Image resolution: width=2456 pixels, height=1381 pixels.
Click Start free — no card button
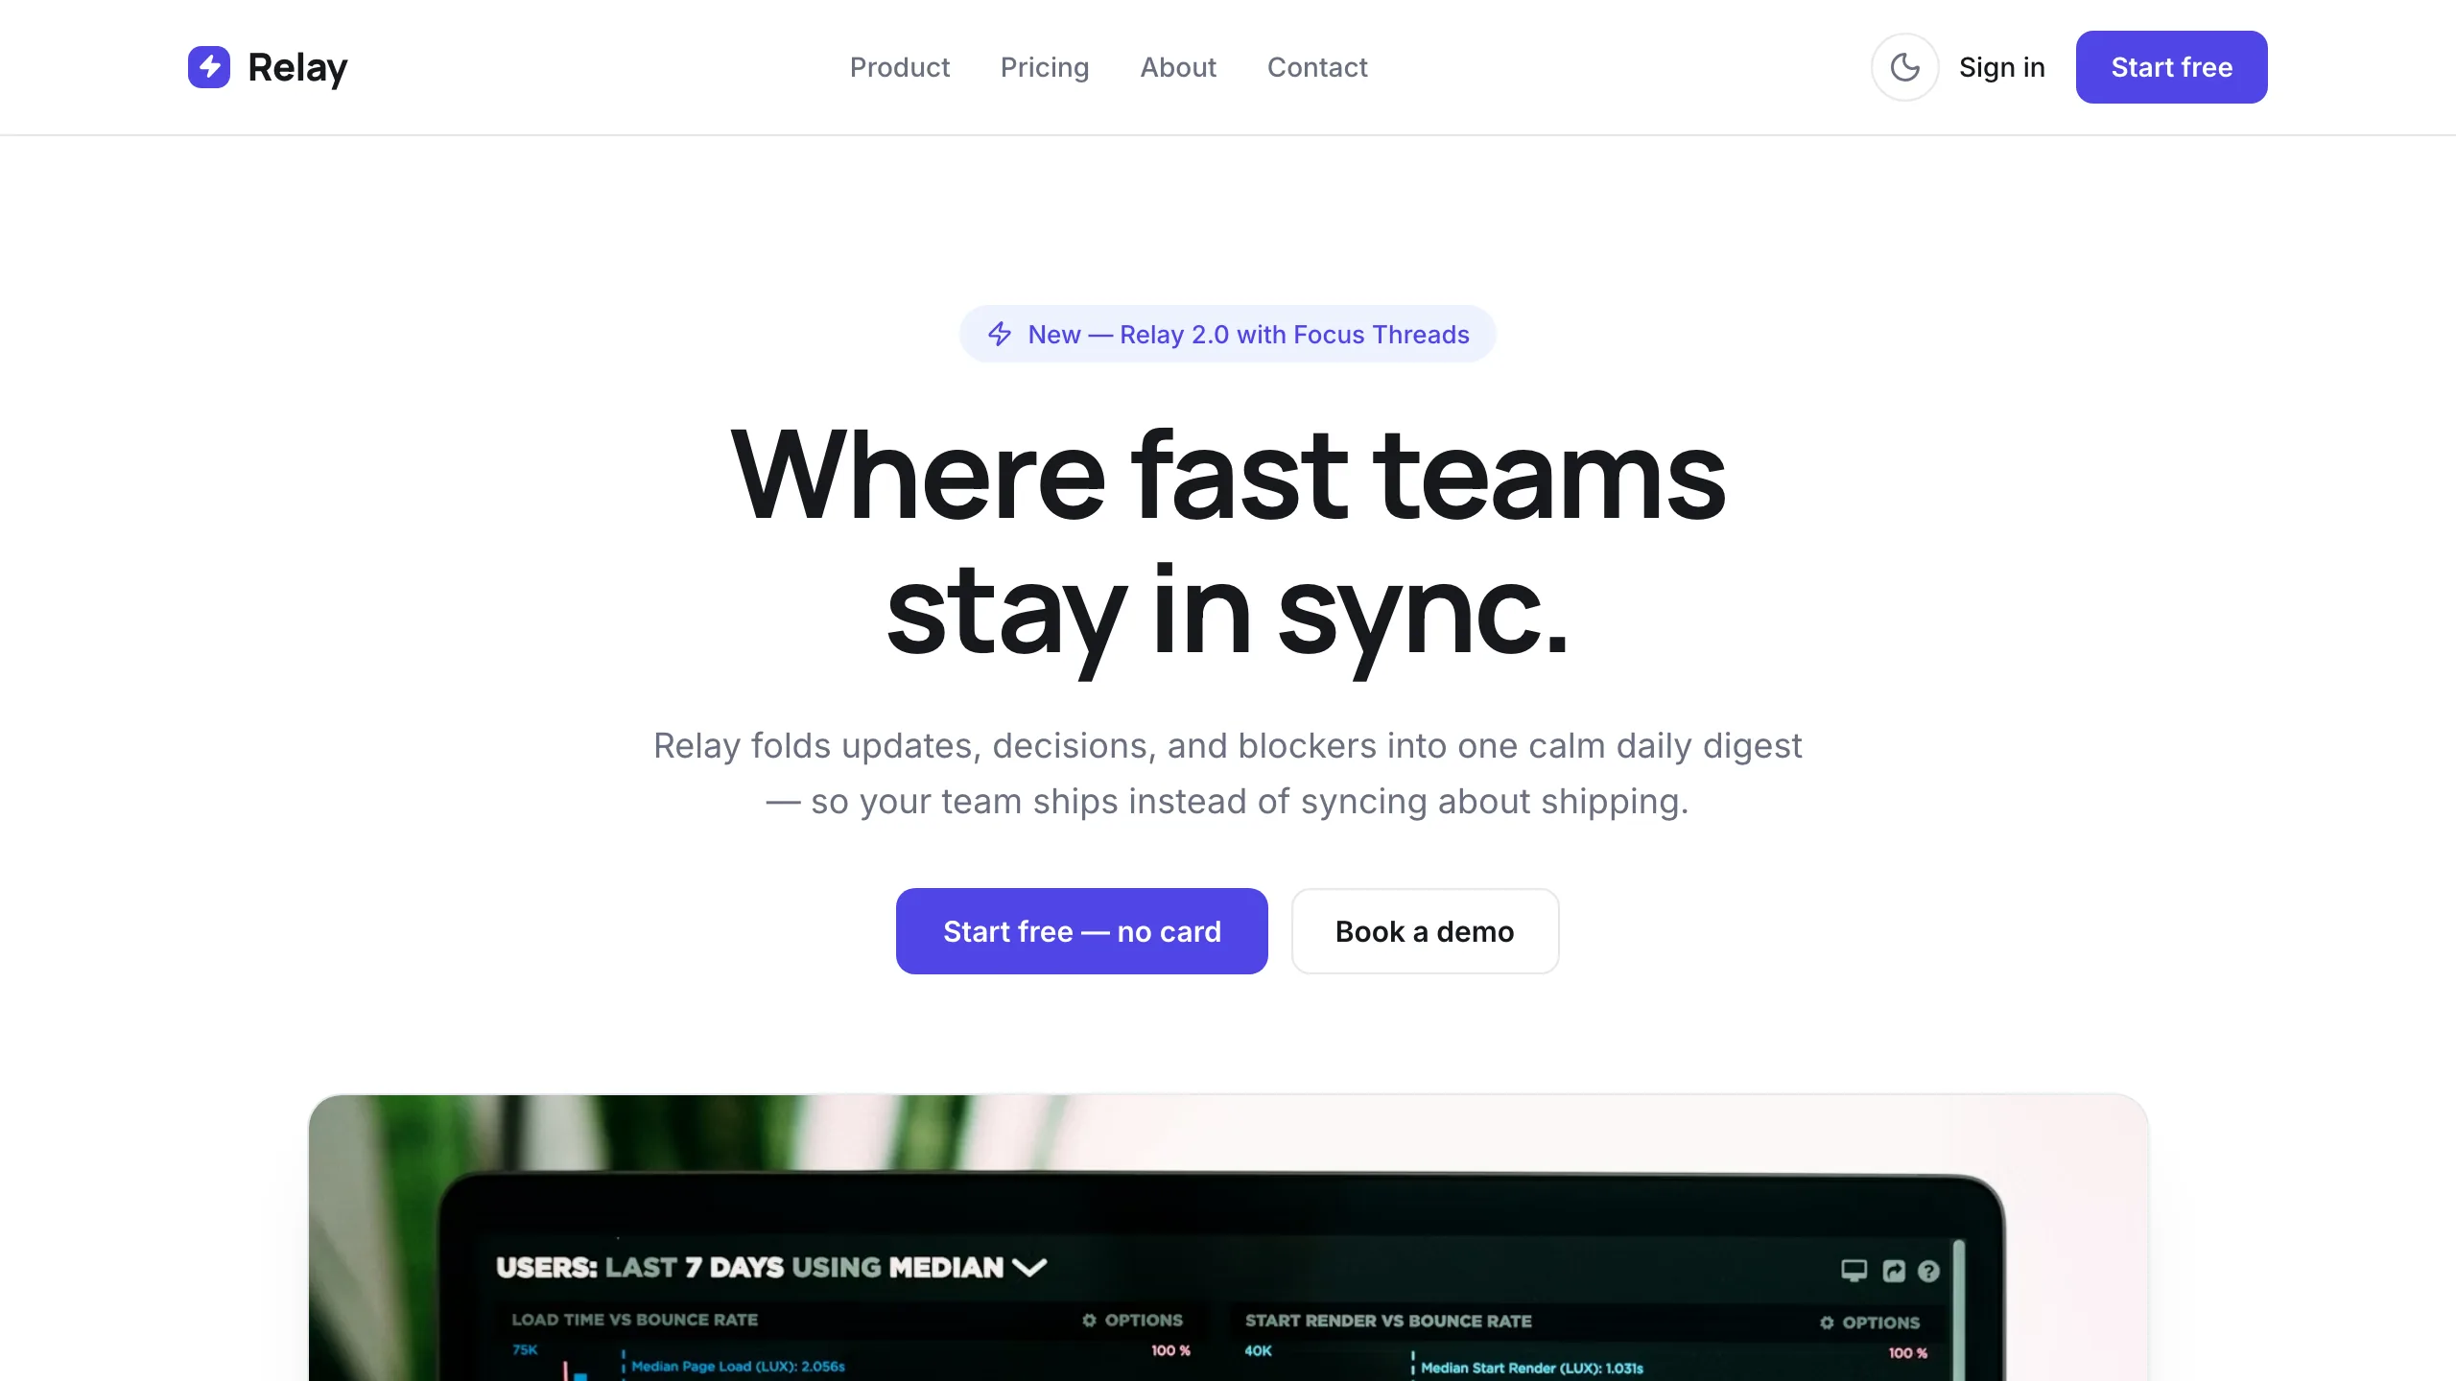click(x=1082, y=931)
